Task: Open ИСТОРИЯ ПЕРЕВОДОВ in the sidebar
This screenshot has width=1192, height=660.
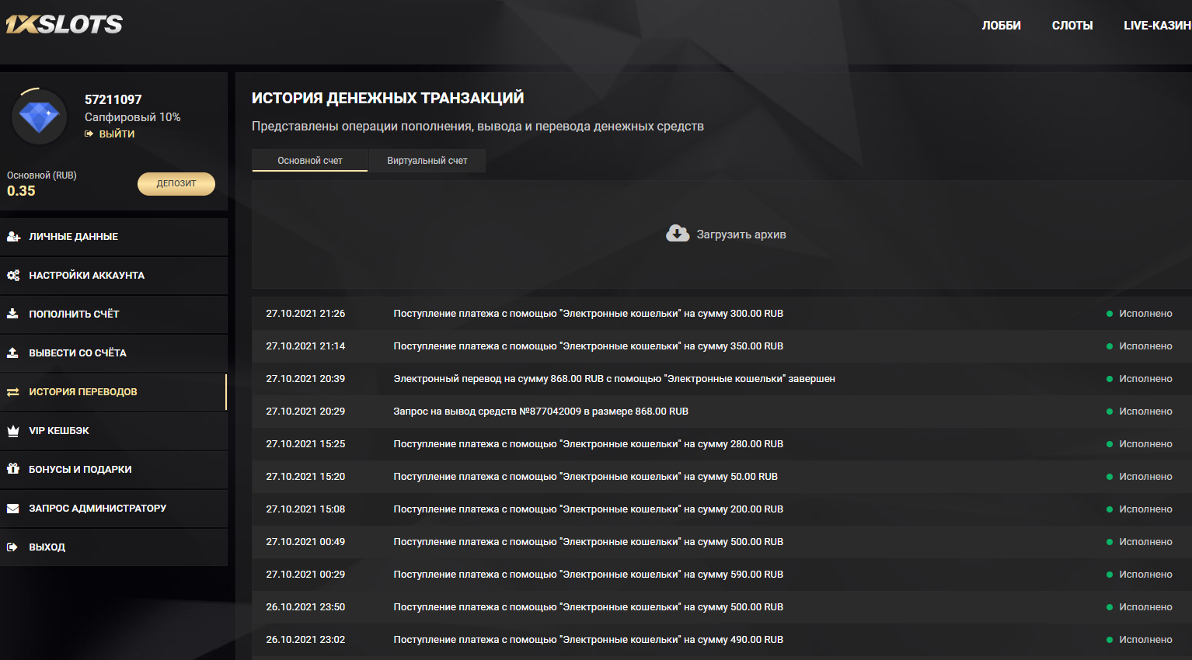Action: click(83, 392)
